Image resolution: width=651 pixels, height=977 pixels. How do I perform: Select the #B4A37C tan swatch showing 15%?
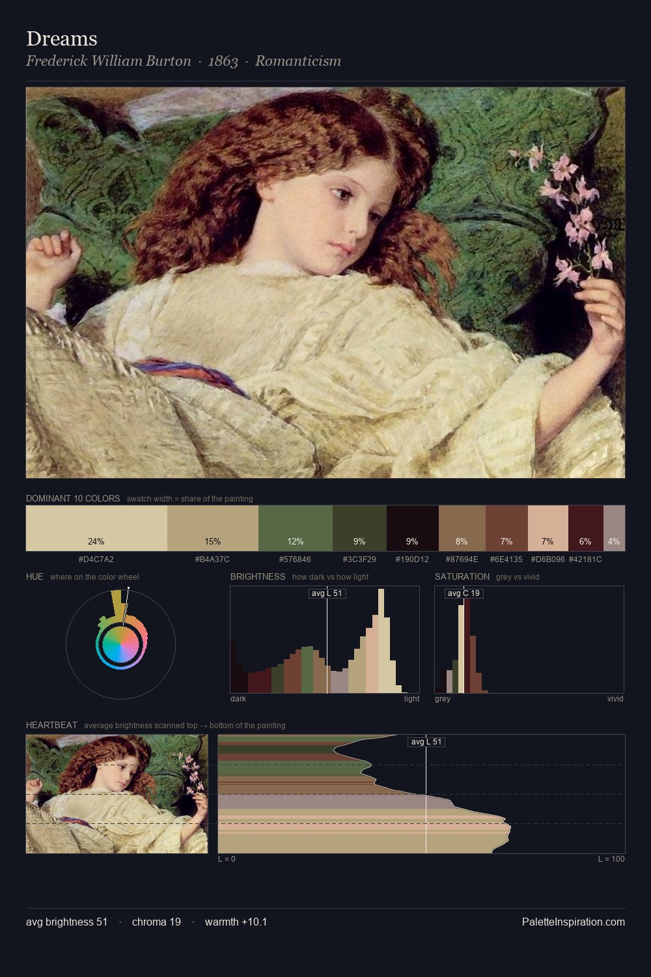point(213,528)
